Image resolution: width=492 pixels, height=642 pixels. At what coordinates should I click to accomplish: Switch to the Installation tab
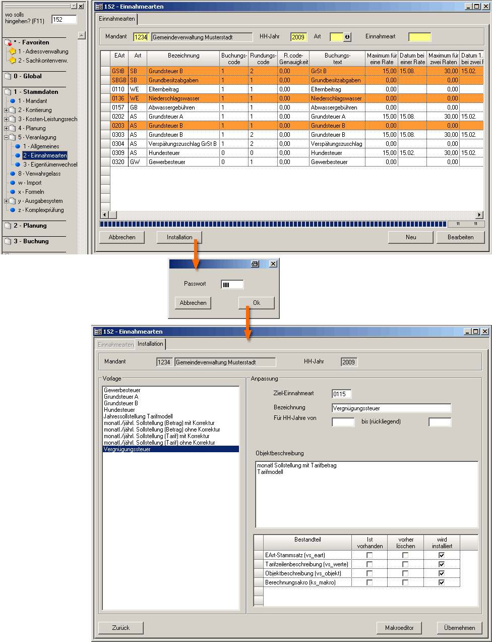click(x=150, y=344)
